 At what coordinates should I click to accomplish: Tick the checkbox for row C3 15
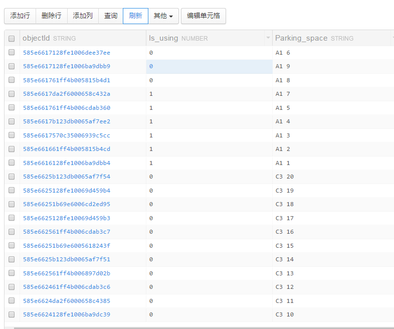(x=12, y=246)
